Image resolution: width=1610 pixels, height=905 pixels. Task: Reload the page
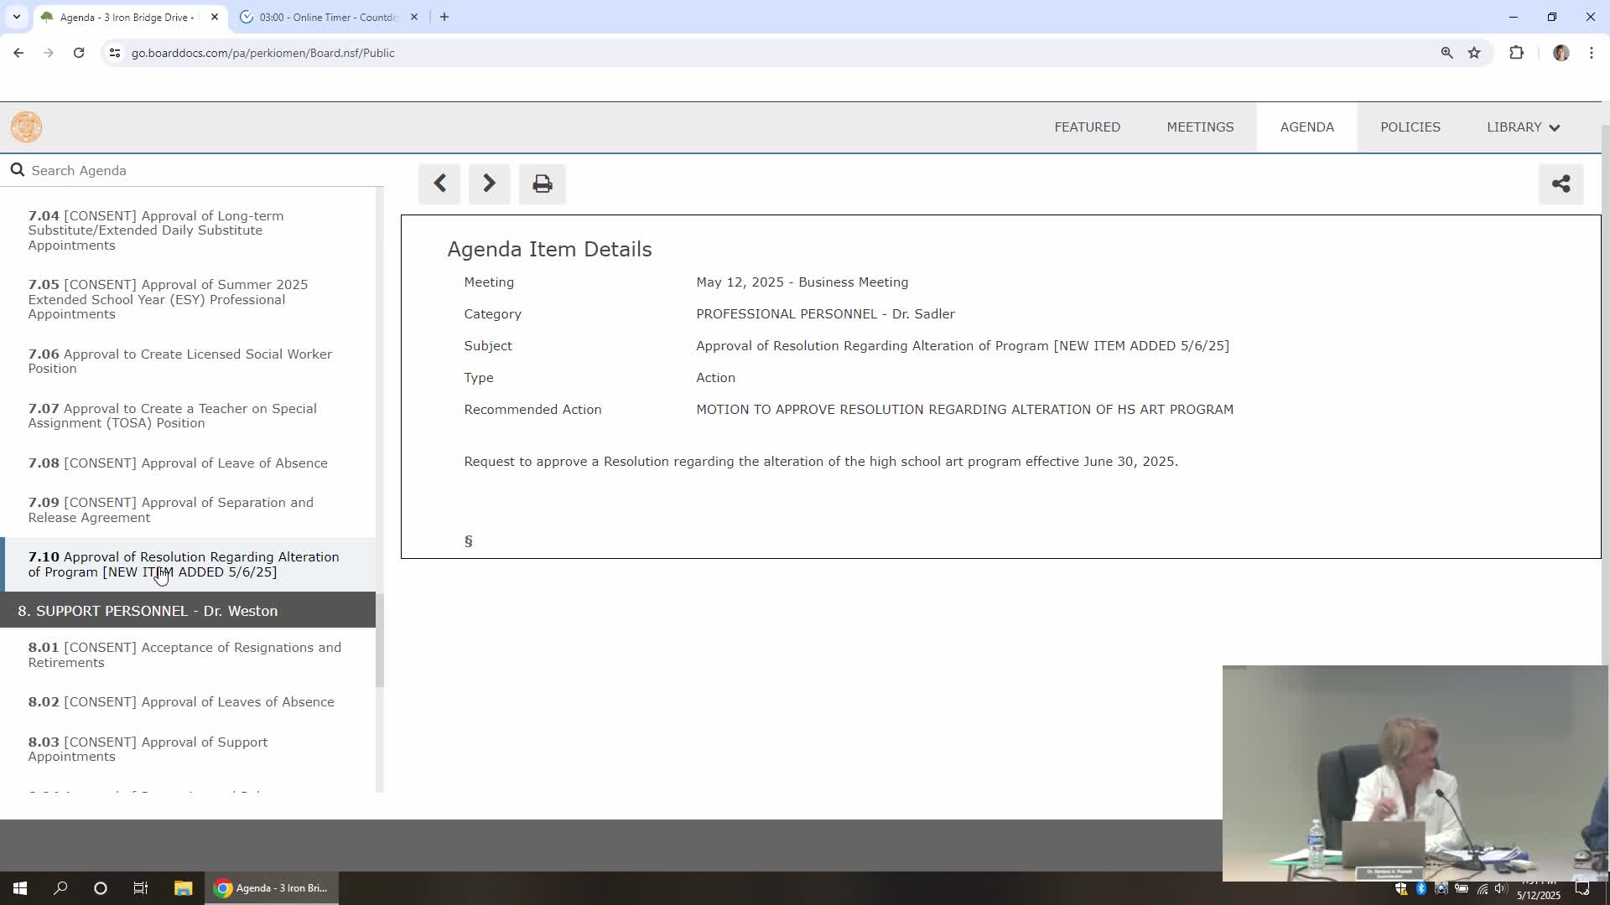click(79, 53)
